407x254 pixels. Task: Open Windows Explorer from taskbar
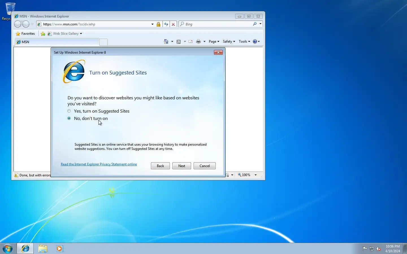43,249
